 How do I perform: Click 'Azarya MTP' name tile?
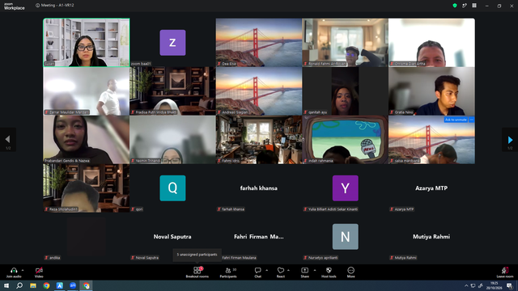431,188
